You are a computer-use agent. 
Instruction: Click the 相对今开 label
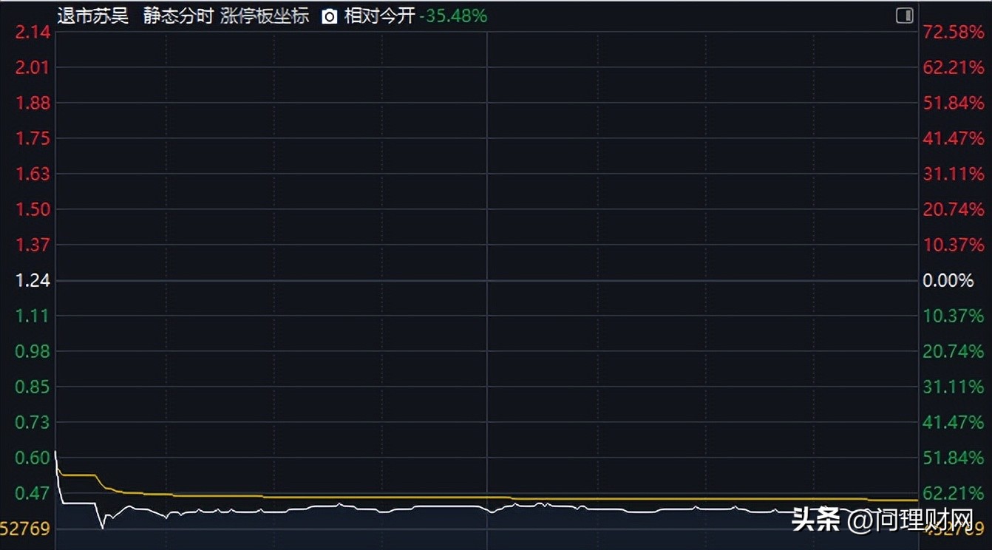[x=379, y=16]
